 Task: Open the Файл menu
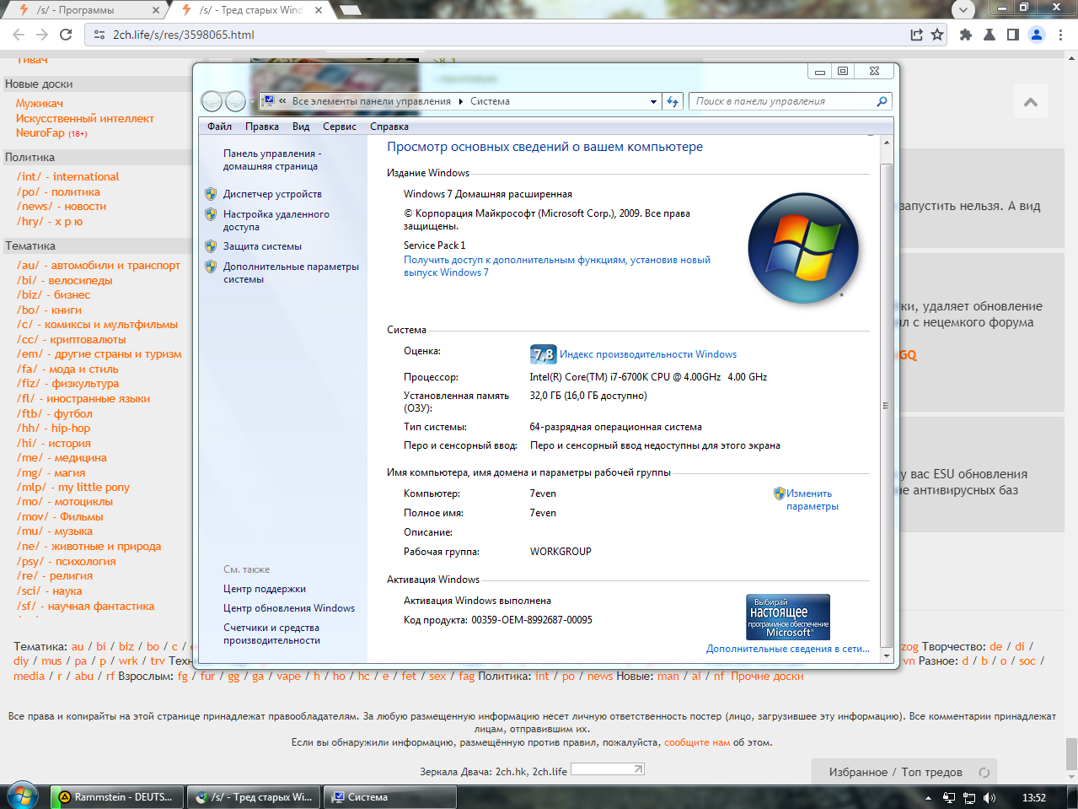coord(219,127)
